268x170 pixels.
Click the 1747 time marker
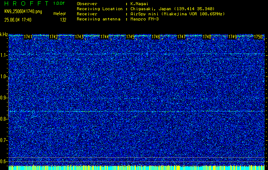182,37
